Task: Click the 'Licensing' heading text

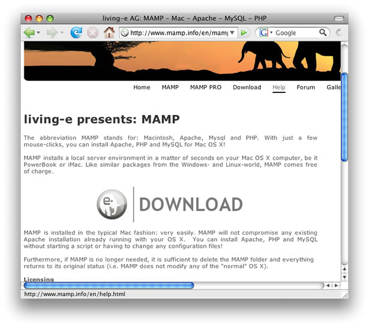Action: tap(39, 279)
